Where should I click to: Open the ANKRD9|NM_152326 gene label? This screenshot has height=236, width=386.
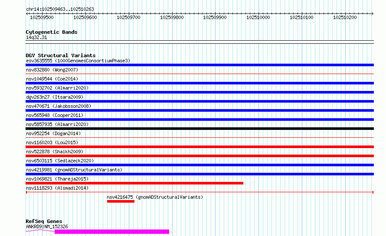(x=47, y=226)
